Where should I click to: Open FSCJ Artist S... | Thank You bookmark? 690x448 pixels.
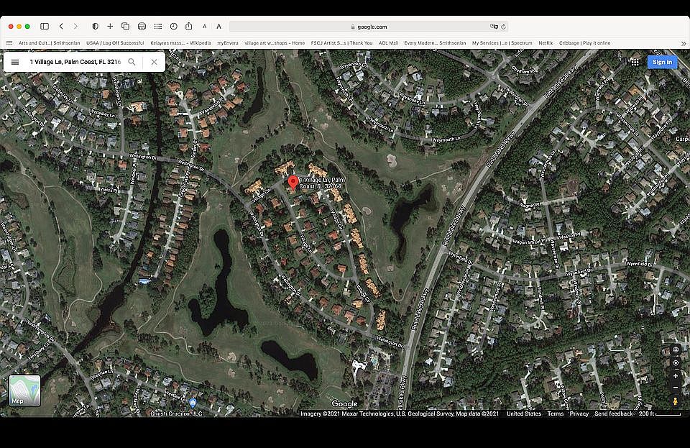click(341, 43)
